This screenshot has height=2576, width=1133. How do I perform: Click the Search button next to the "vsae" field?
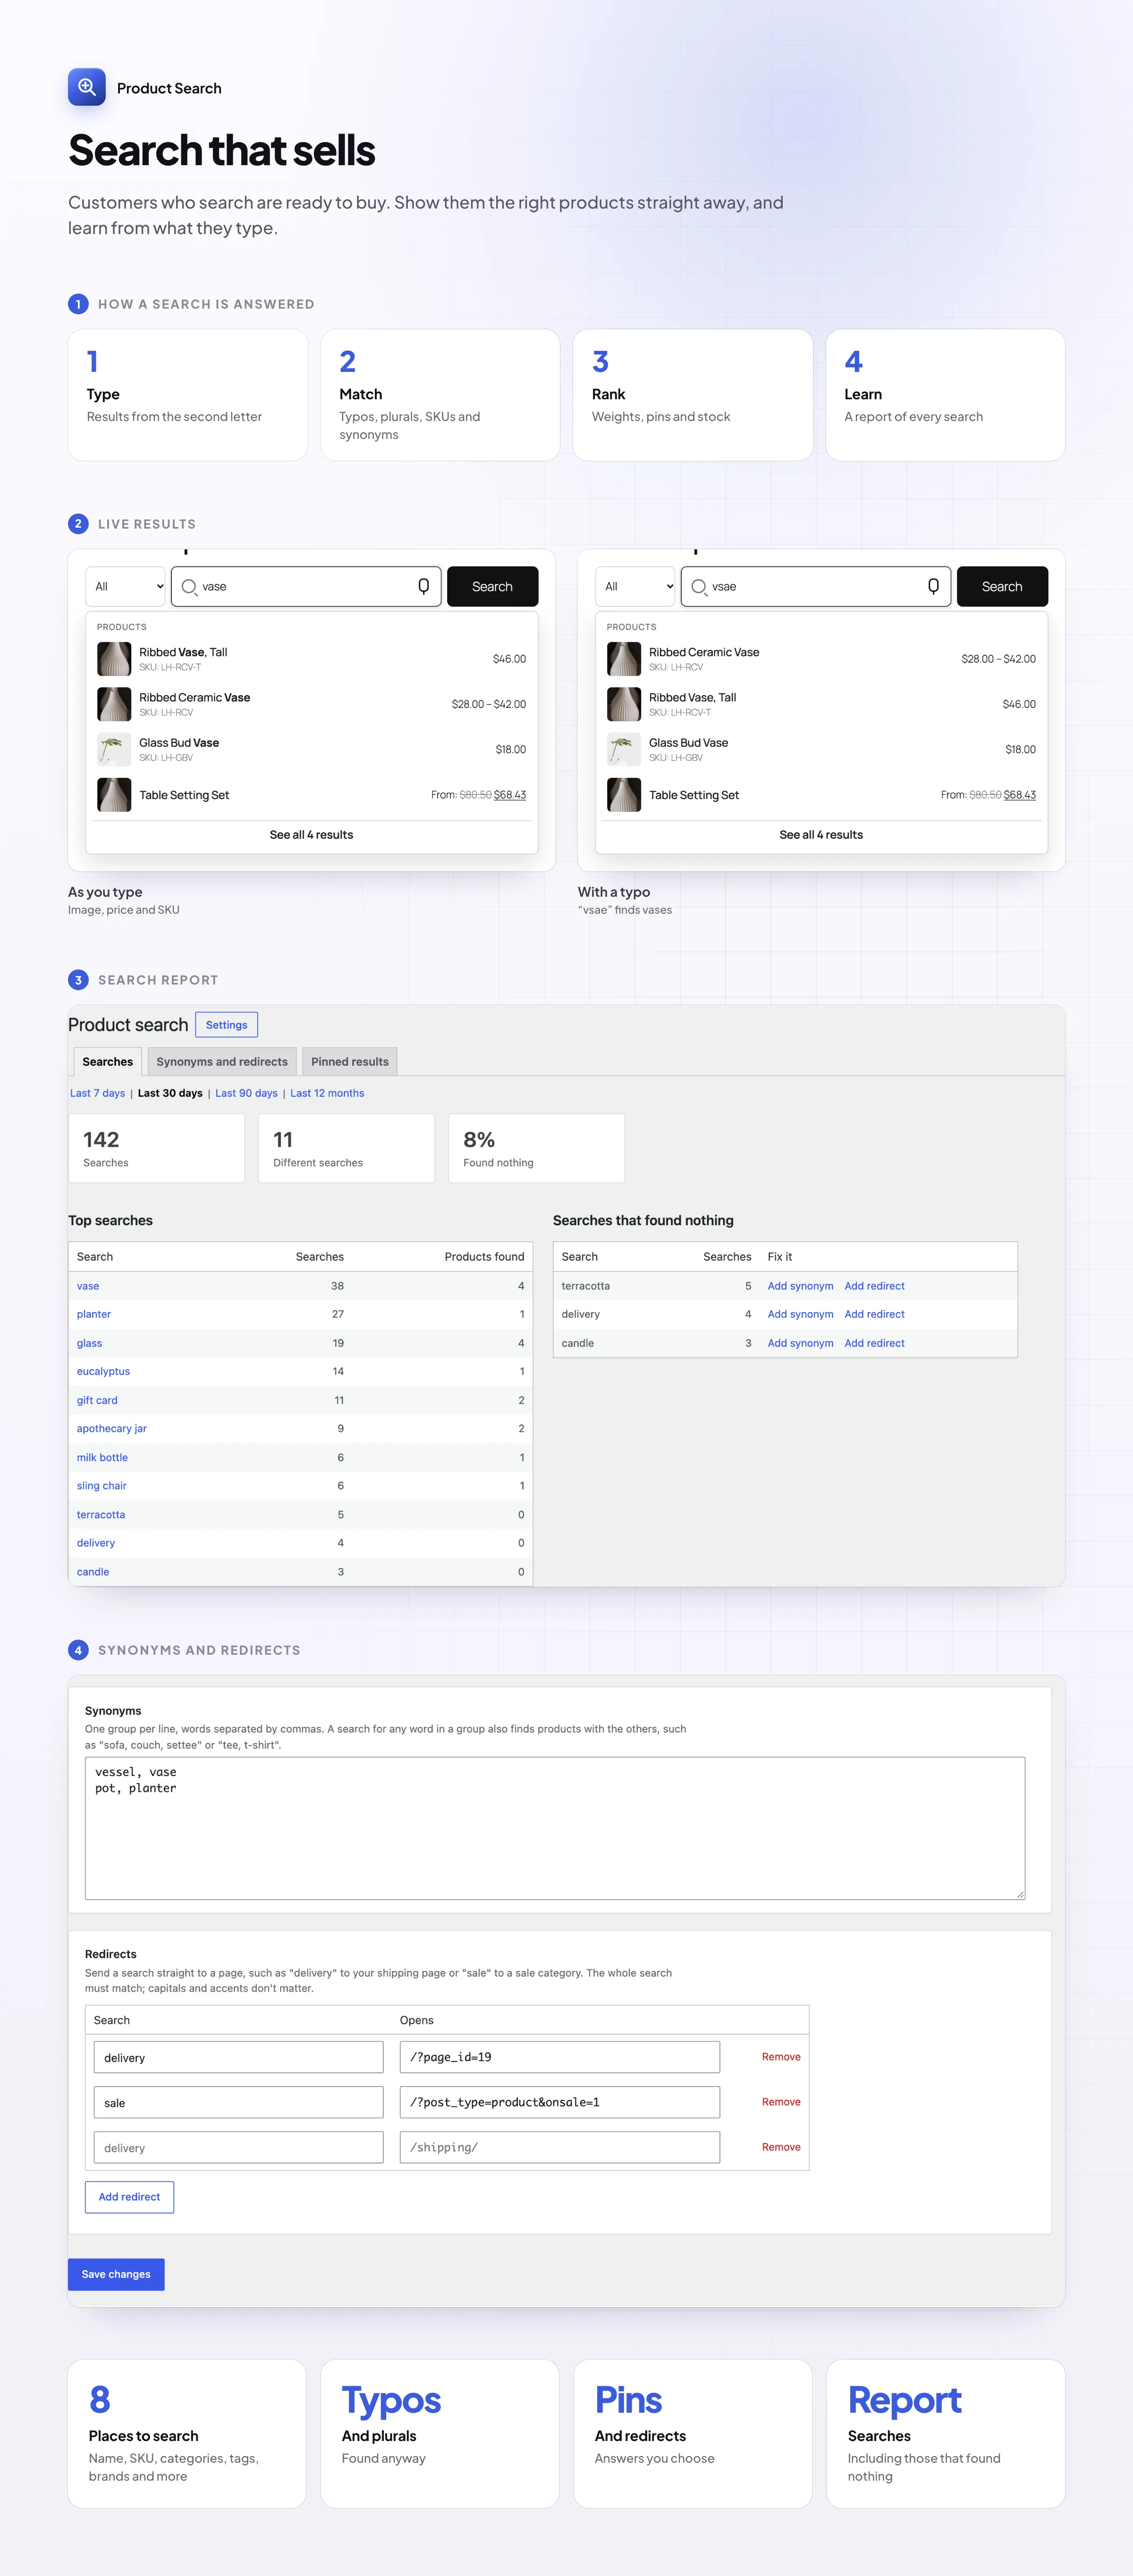[1002, 587]
